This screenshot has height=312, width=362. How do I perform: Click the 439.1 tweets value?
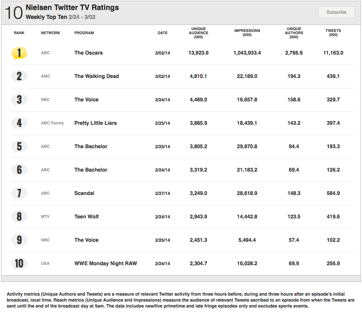click(x=333, y=76)
